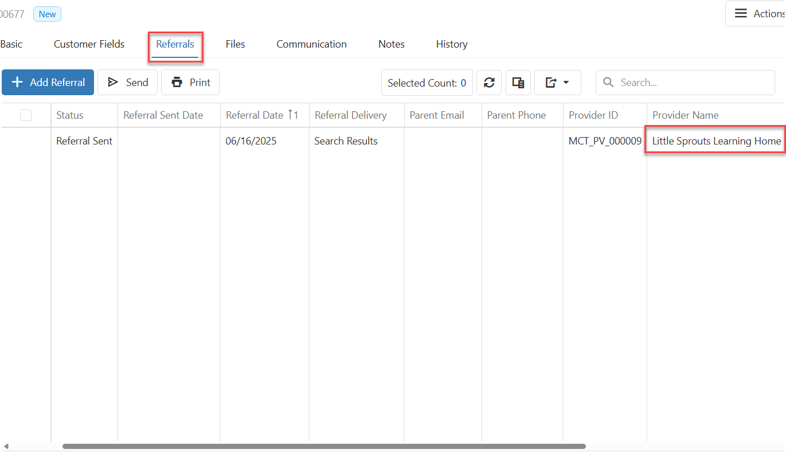Screen dimensions: 786x457
Task: Click the 06/16/2025 referral date cell
Action: click(265, 141)
